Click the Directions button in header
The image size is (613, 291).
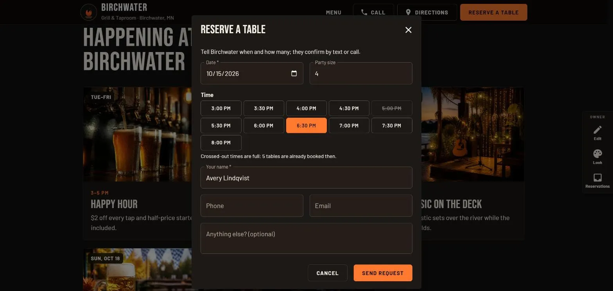tap(427, 12)
